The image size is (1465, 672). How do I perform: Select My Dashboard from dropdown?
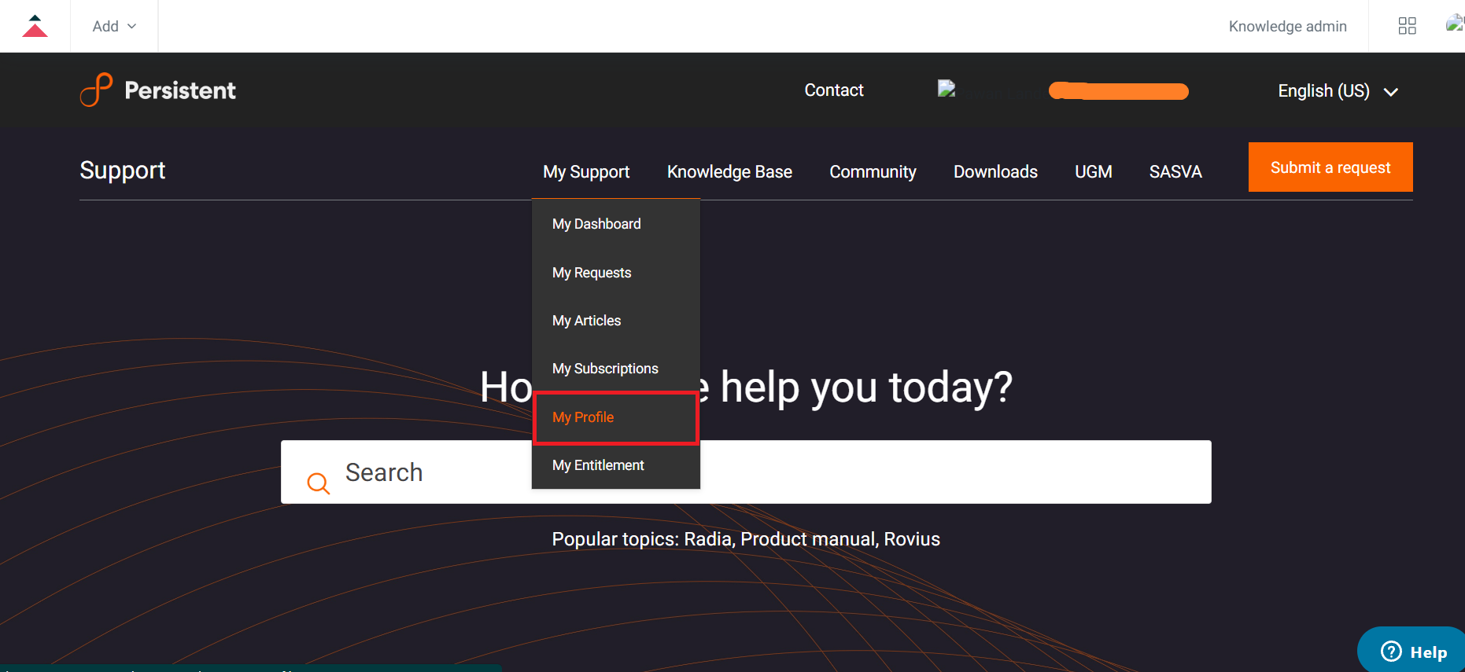615,224
